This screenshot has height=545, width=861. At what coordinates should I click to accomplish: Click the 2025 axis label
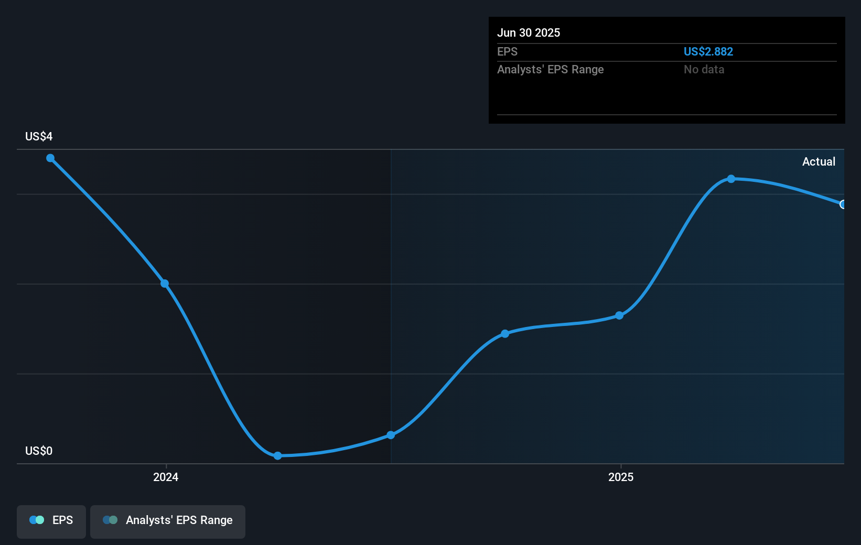[x=621, y=477]
